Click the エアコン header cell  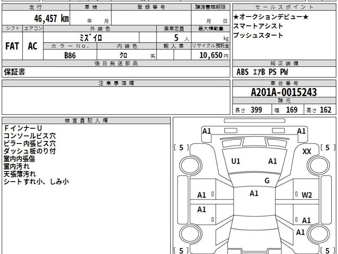[x=33, y=29]
